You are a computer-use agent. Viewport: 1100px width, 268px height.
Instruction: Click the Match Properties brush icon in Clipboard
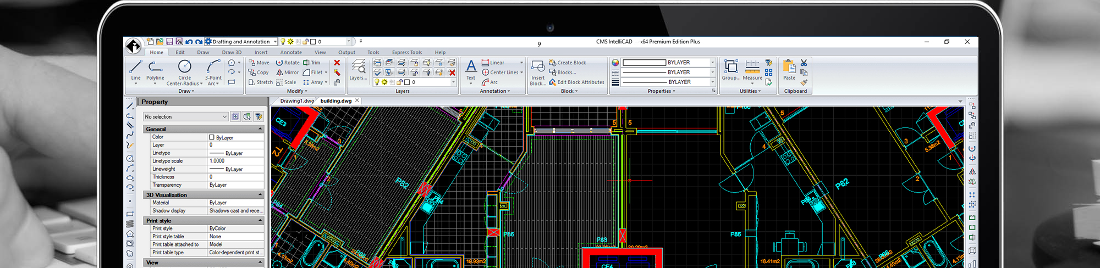(804, 82)
